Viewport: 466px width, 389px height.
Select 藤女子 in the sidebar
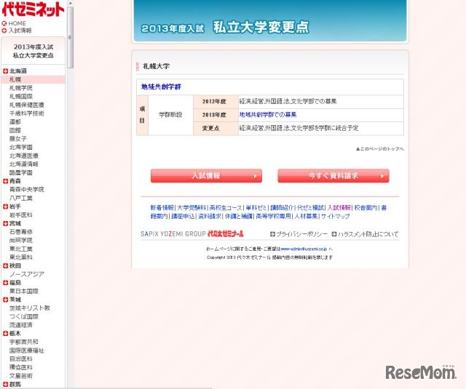[x=17, y=139]
